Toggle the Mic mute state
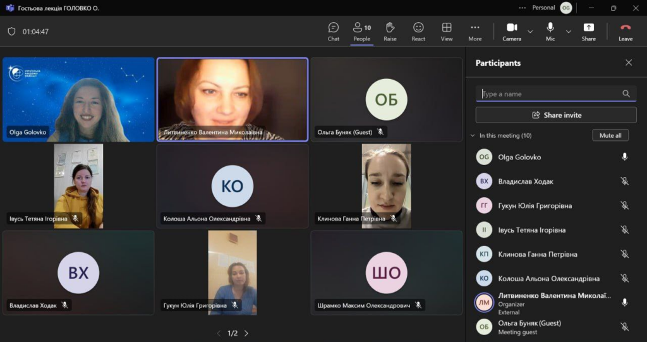The width and height of the screenshot is (647, 342). 550,31
